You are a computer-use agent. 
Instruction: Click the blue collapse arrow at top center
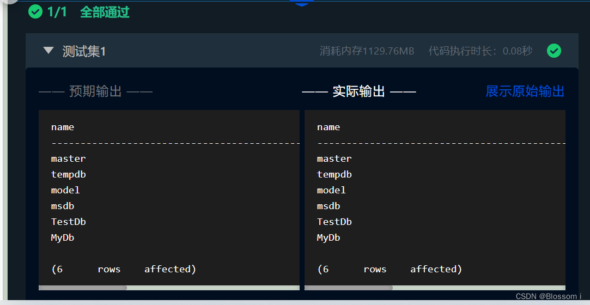point(302,3)
